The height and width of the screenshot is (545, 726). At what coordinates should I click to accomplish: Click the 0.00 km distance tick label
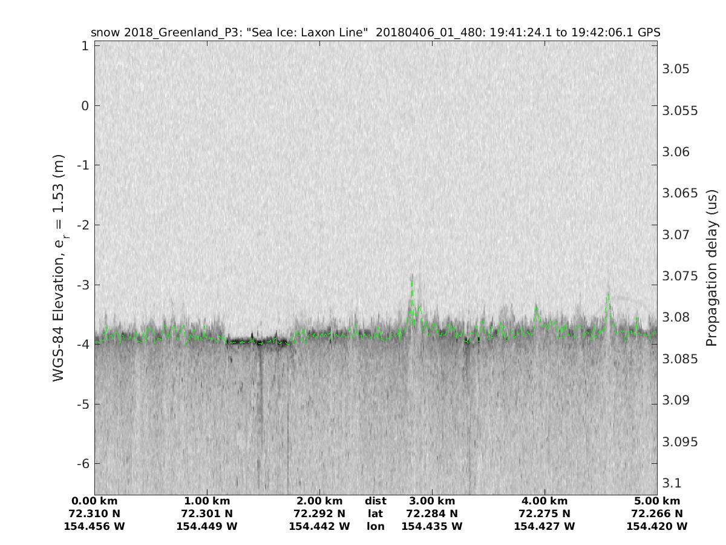point(94,501)
